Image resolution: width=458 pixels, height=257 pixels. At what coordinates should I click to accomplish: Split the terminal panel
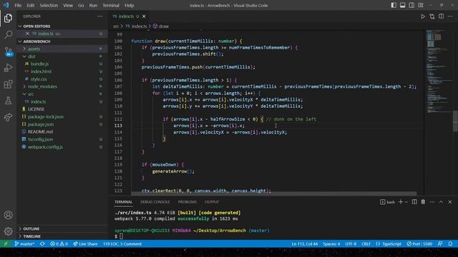pyautogui.click(x=414, y=202)
